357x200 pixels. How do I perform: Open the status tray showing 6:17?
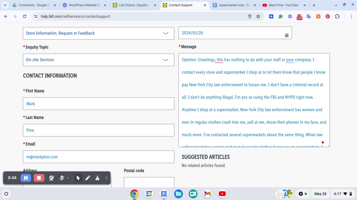[343, 194]
